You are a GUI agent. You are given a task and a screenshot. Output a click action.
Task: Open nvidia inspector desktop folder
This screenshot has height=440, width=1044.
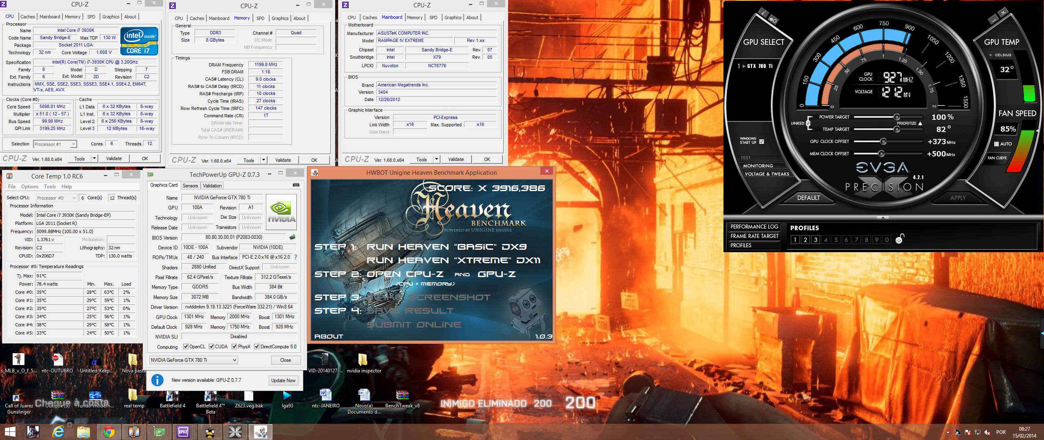click(x=364, y=363)
